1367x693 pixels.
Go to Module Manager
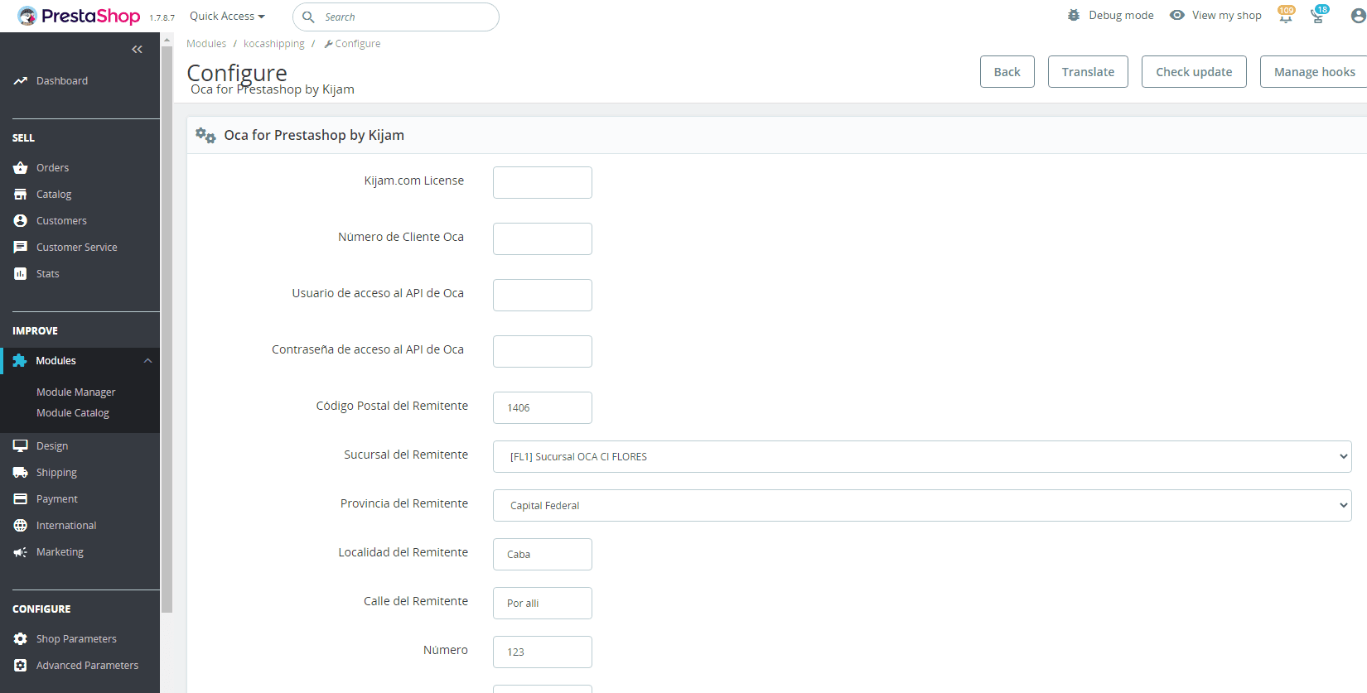point(75,392)
